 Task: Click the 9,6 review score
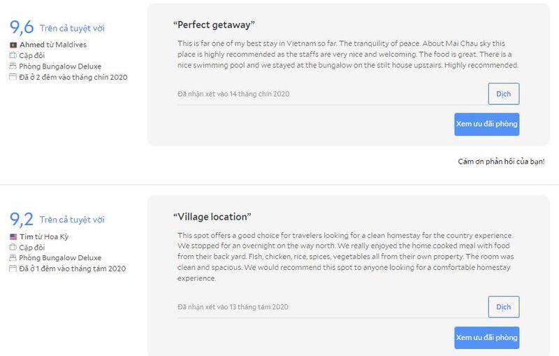(x=22, y=28)
